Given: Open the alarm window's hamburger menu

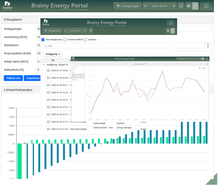Looking at the screenshot, I should pos(171,23).
